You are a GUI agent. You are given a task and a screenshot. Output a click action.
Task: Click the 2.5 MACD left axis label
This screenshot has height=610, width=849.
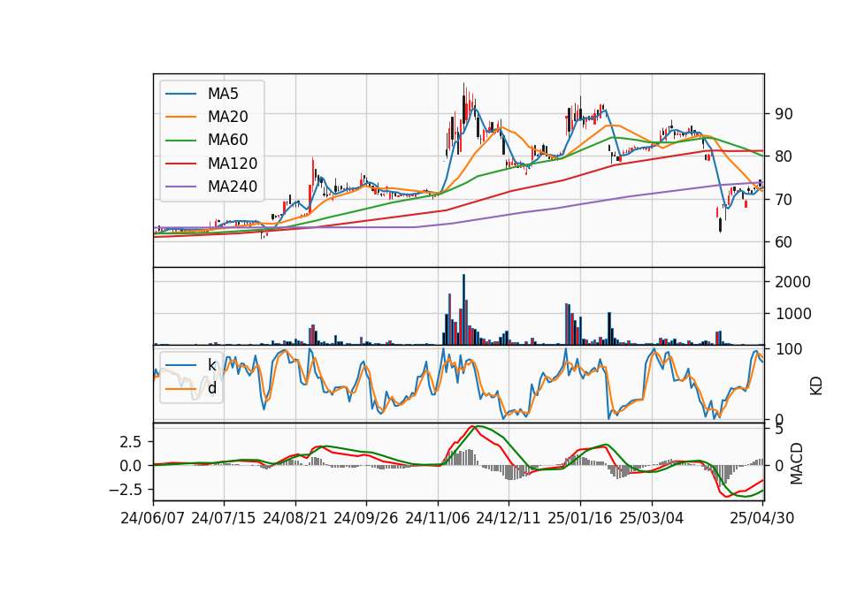[x=131, y=442]
